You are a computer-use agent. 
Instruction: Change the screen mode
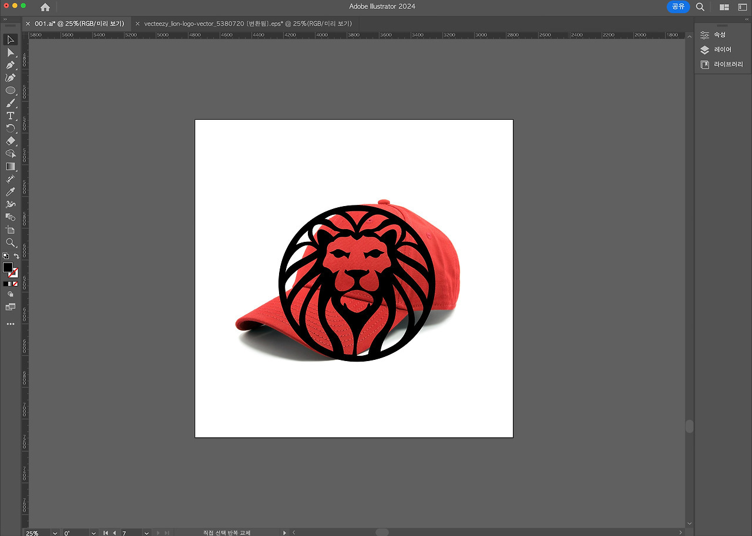10,306
